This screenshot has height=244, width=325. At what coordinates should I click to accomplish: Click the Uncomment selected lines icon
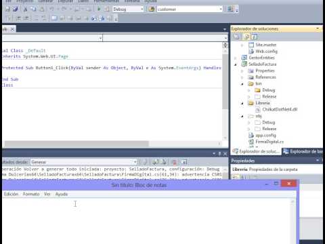pos(44,18)
